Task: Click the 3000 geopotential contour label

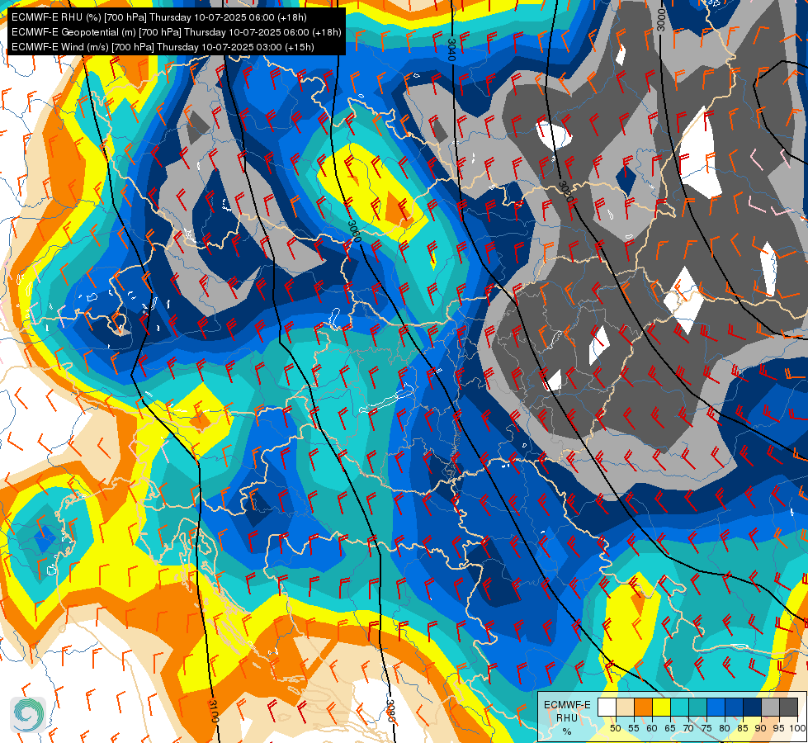Action: coord(662,20)
